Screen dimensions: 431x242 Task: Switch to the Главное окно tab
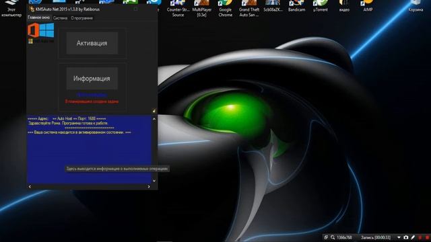[39, 17]
